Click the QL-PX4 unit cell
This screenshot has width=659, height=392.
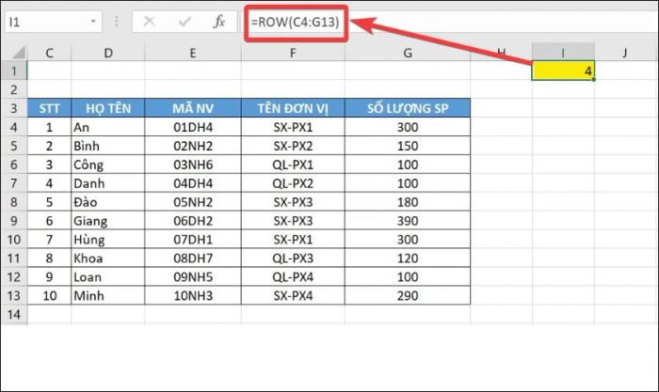pos(293,277)
